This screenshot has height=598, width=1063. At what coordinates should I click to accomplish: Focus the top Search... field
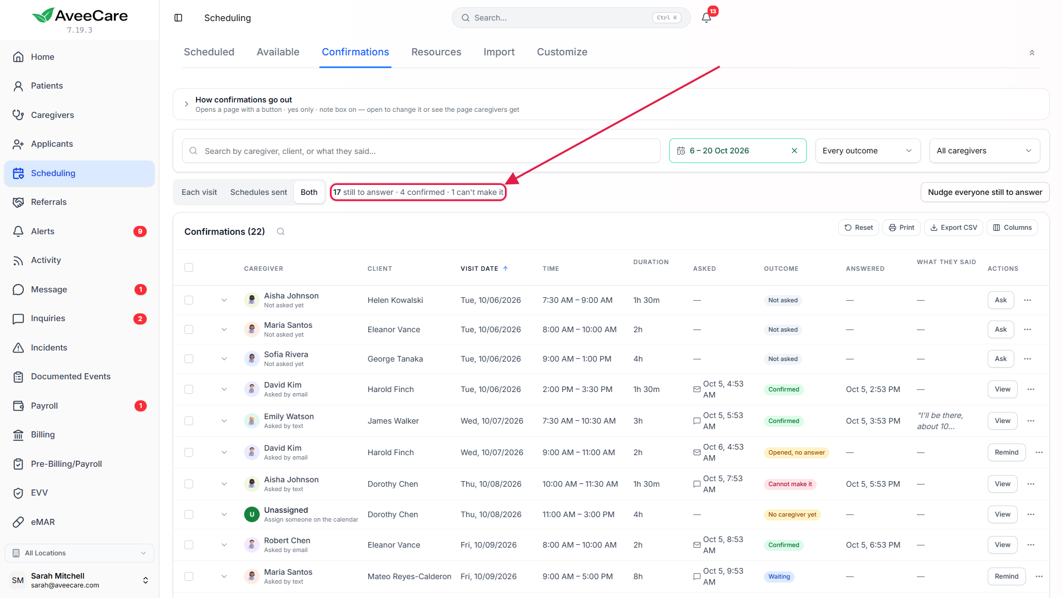point(571,18)
